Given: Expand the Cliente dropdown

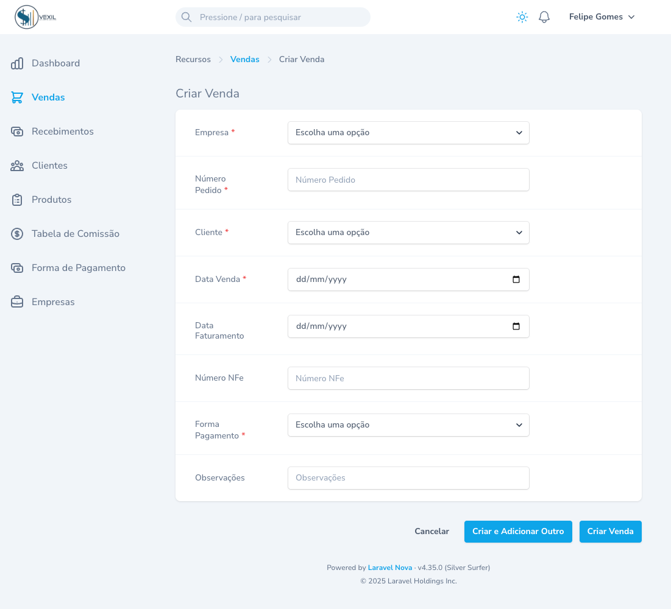Looking at the screenshot, I should click(408, 233).
